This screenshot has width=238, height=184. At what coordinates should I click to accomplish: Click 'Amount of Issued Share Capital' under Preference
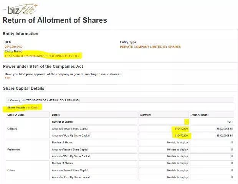pos(70,149)
